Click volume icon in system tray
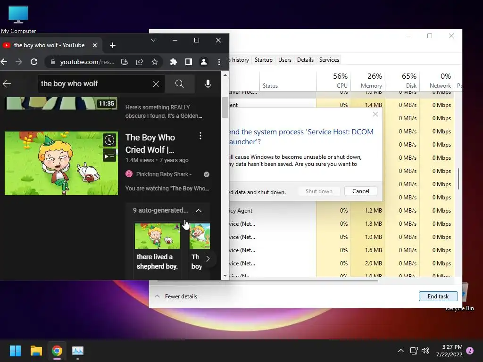This screenshot has height=362, width=483. 425,351
